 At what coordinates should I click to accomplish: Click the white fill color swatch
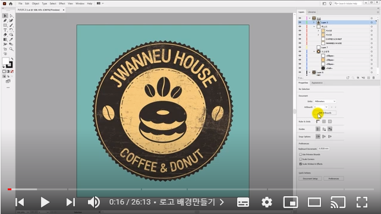[x=5, y=61]
